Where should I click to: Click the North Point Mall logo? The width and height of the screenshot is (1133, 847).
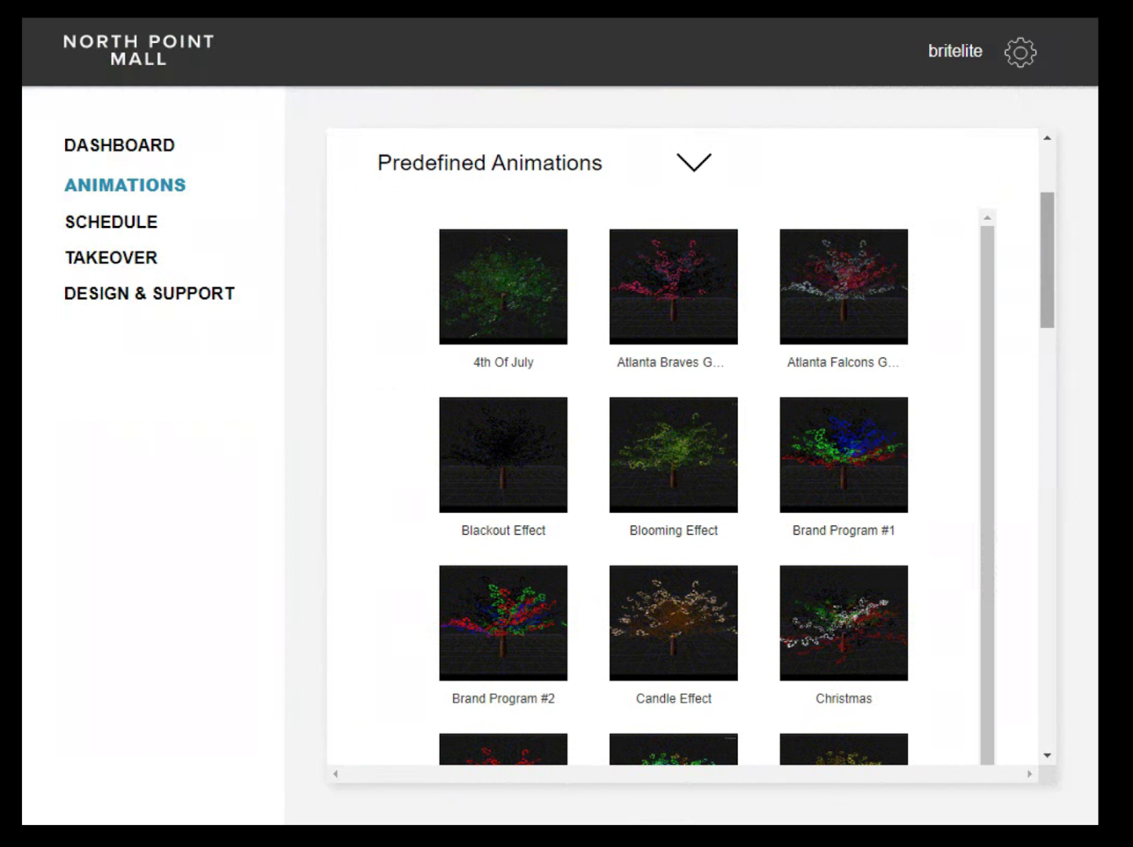click(x=139, y=50)
